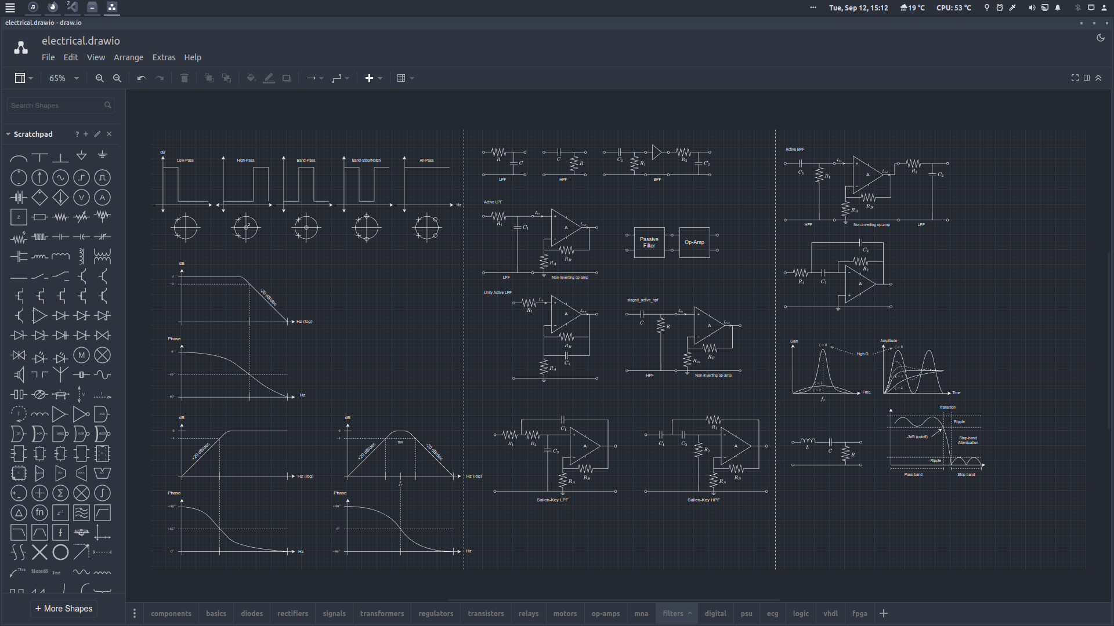Image resolution: width=1114 pixels, height=626 pixels.
Task: Undo the last action
Action: [142, 78]
